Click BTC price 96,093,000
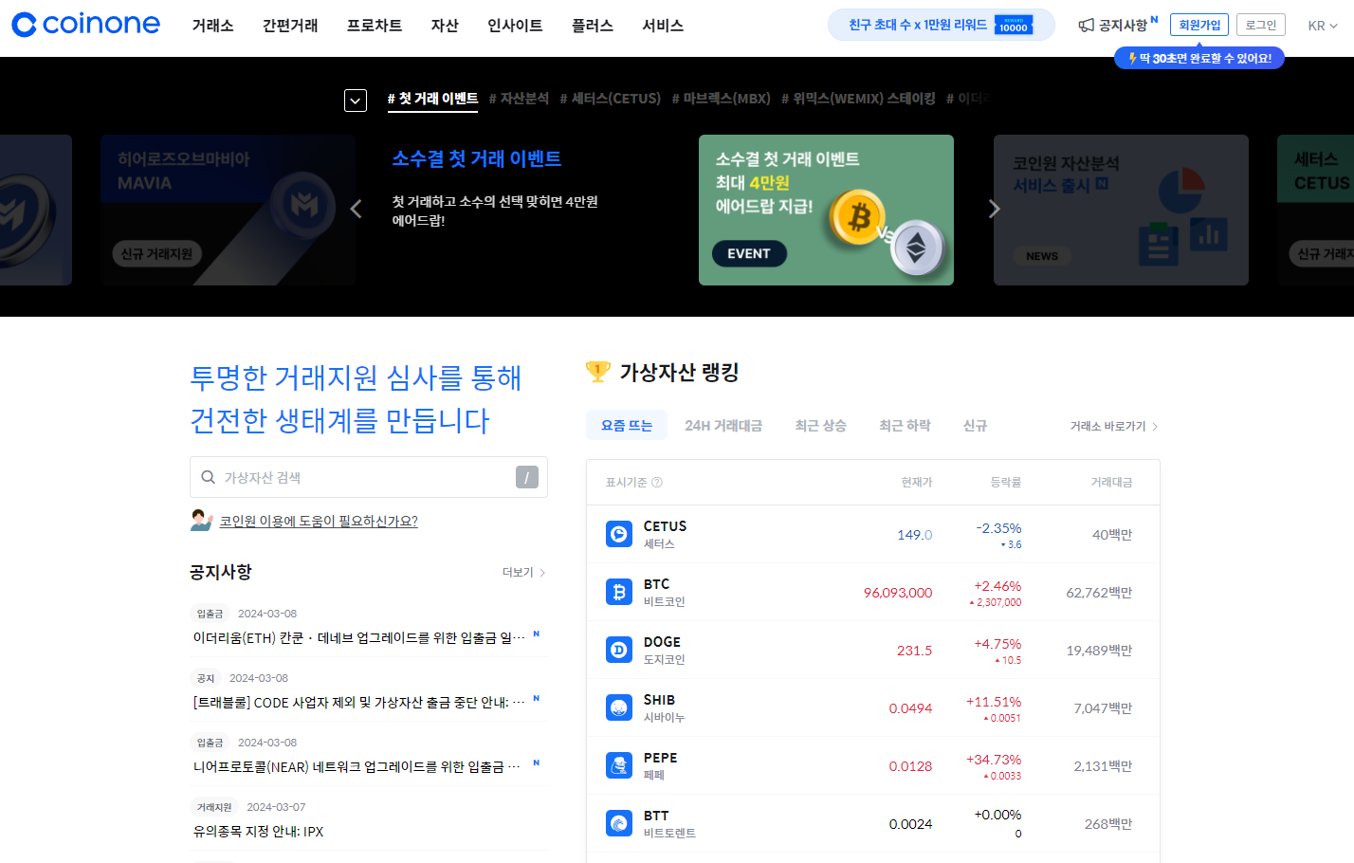Viewport: 1354px width, 863px height. click(x=898, y=592)
